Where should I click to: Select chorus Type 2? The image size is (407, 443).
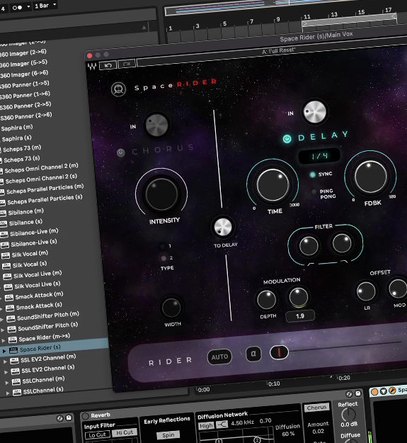click(x=164, y=258)
